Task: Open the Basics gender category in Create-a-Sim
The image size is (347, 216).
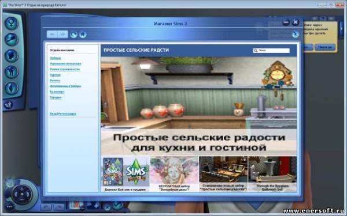Action: pyautogui.click(x=12, y=23)
